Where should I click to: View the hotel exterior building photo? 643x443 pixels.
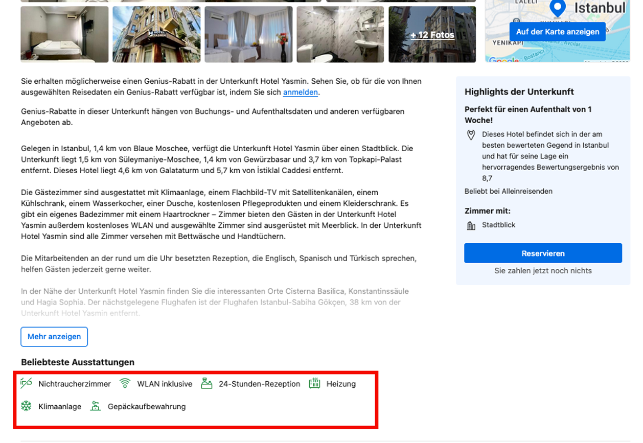pyautogui.click(x=156, y=34)
